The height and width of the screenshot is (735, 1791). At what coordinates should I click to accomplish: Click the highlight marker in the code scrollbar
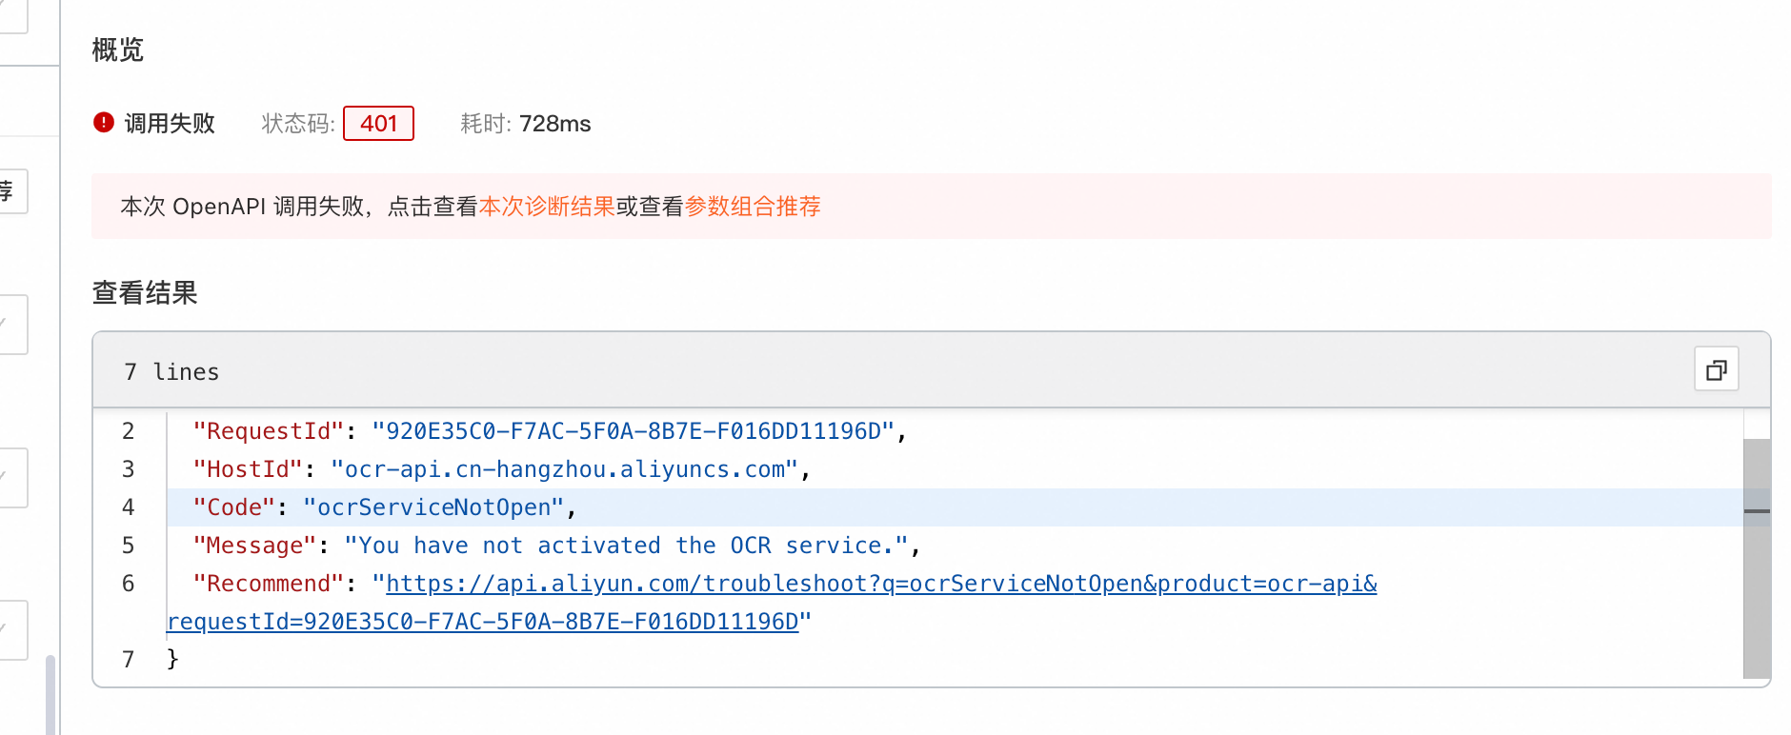click(x=1756, y=511)
